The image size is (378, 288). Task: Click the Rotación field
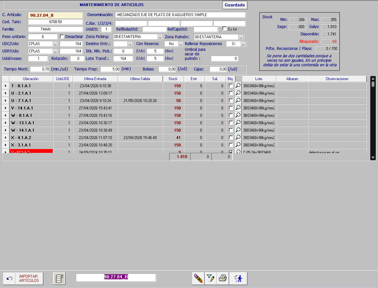tap(77, 59)
